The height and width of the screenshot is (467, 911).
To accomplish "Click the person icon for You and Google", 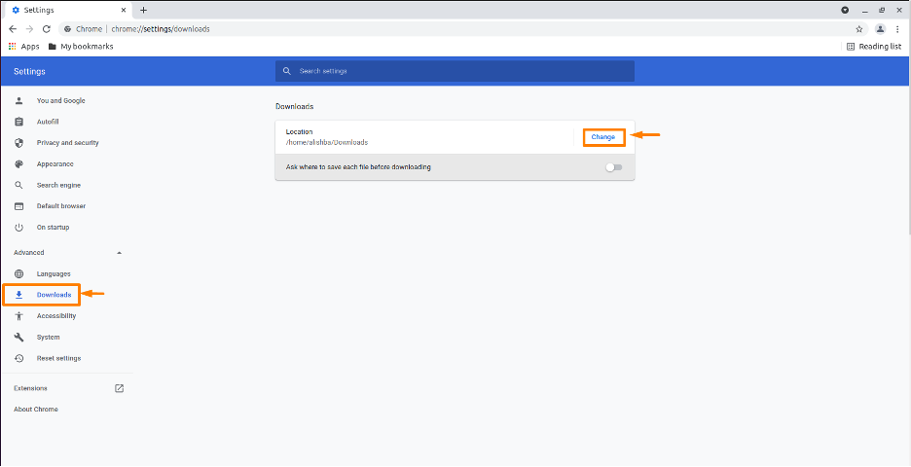I will 19,100.
